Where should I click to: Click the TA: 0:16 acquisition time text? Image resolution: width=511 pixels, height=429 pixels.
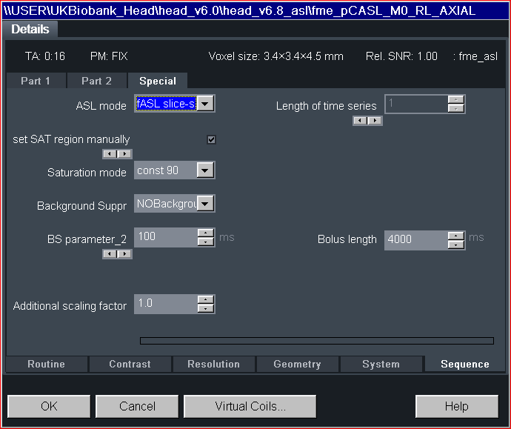pos(45,56)
